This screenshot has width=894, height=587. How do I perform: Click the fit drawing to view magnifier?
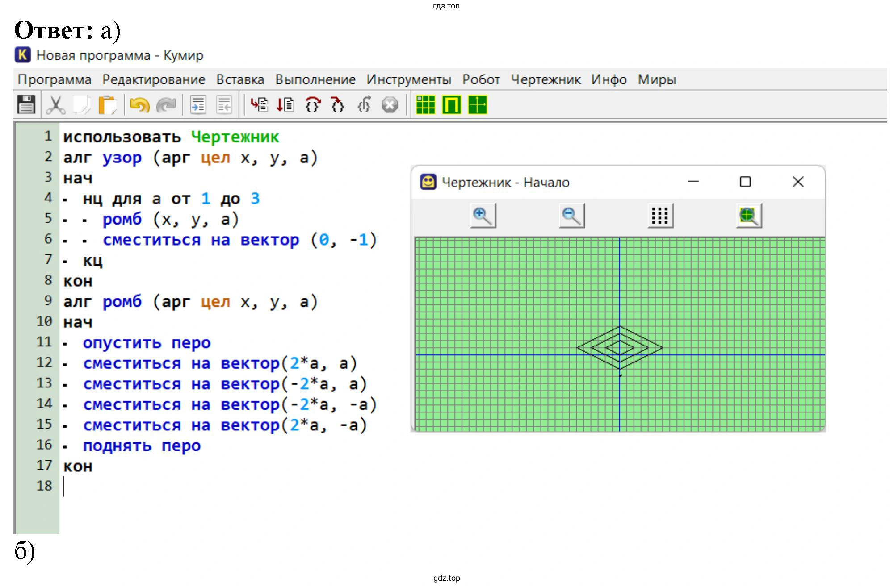[749, 216]
